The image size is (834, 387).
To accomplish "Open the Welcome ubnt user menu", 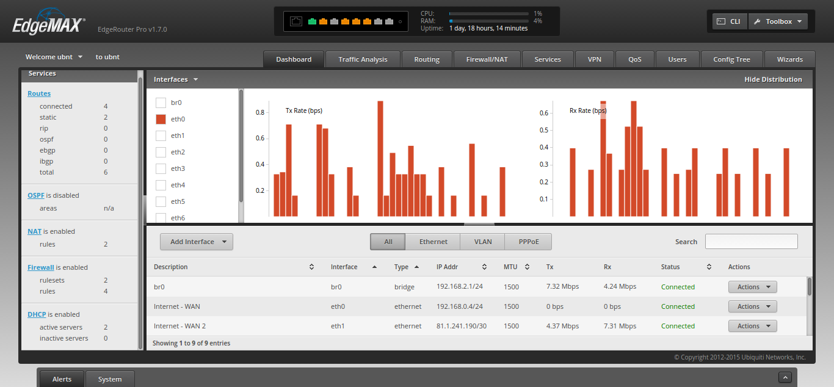I will 54,57.
